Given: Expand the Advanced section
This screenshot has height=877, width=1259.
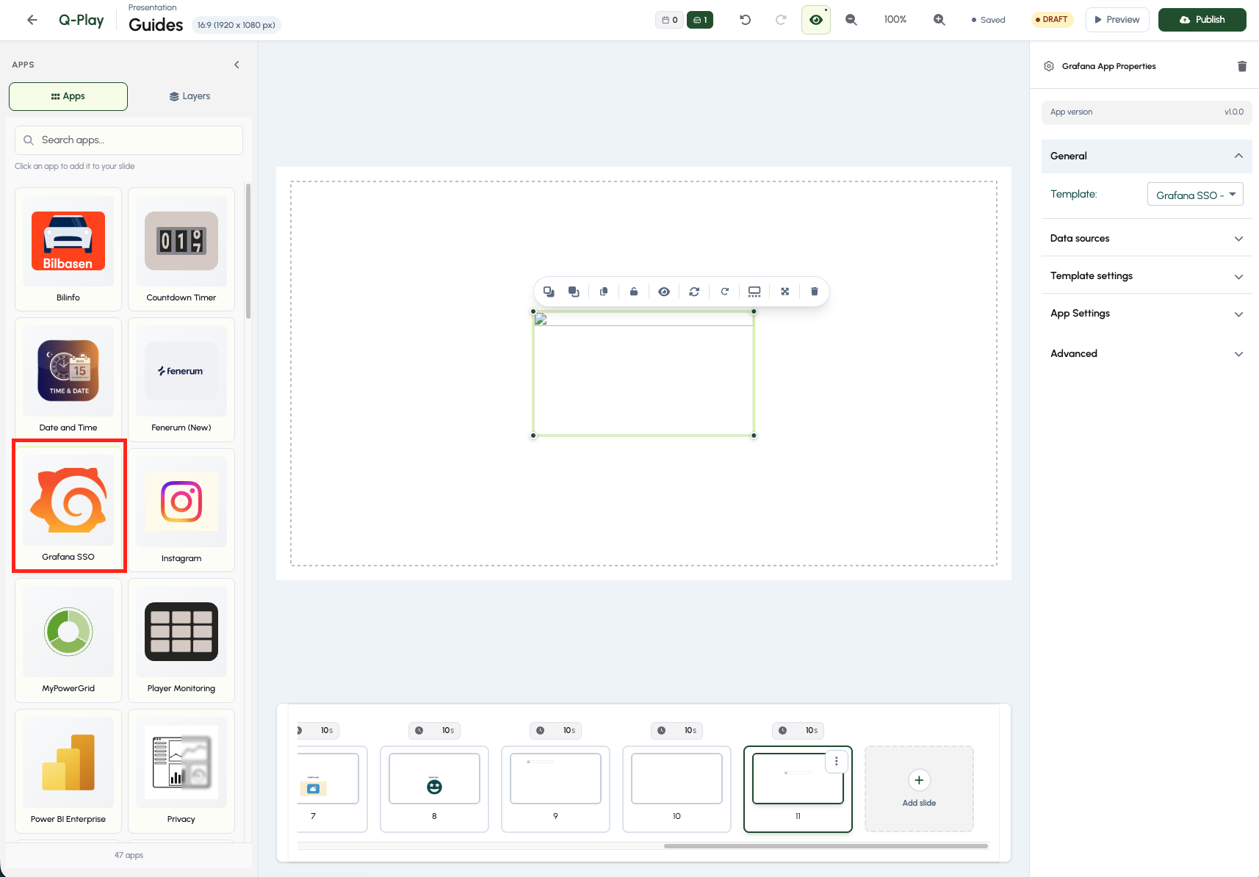Looking at the screenshot, I should [1147, 353].
